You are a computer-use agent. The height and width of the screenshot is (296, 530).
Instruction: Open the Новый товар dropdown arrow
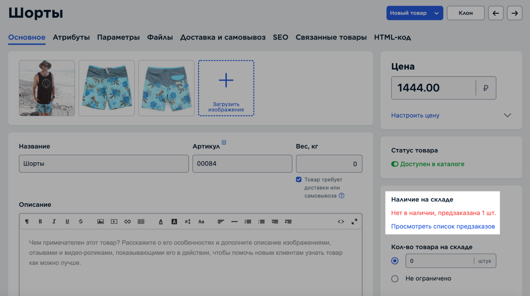(436, 13)
